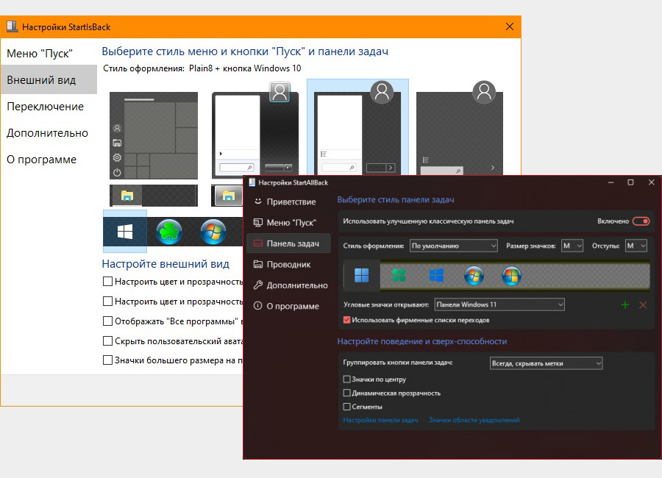Open Приветствие section in StartAllBack sidebar
The width and height of the screenshot is (662, 478).
[288, 201]
